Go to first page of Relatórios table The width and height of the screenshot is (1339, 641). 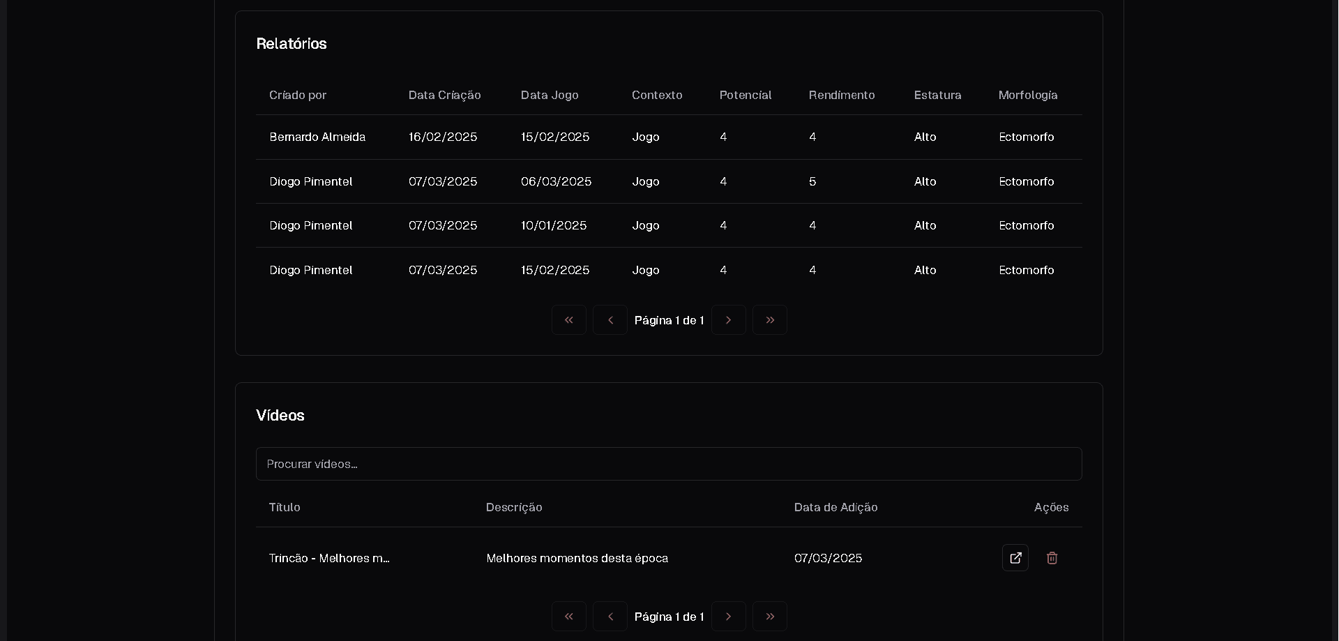(568, 320)
